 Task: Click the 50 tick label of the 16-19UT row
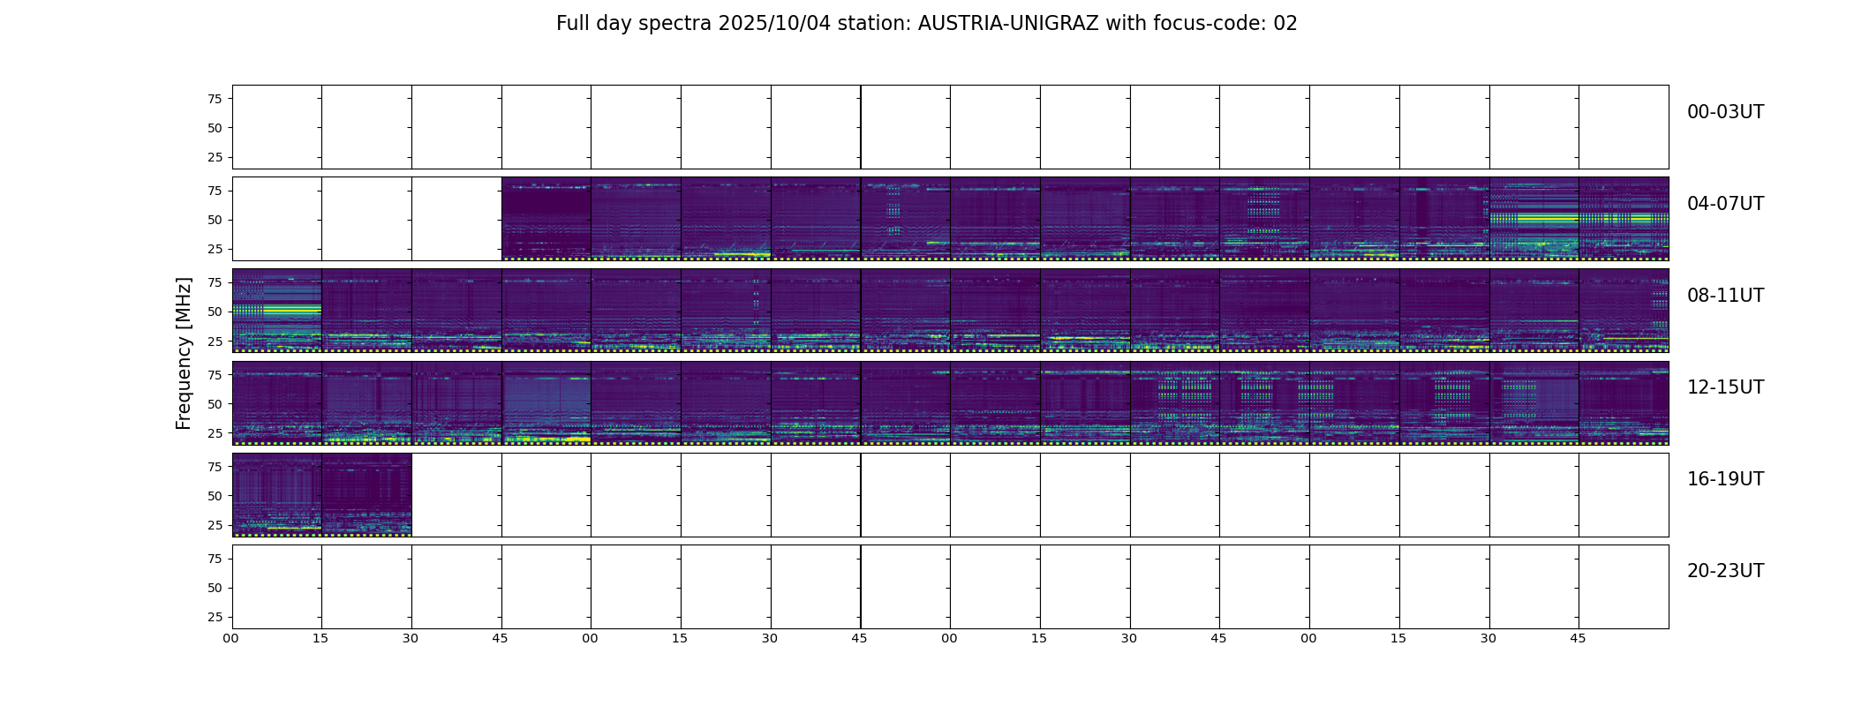[x=215, y=496]
